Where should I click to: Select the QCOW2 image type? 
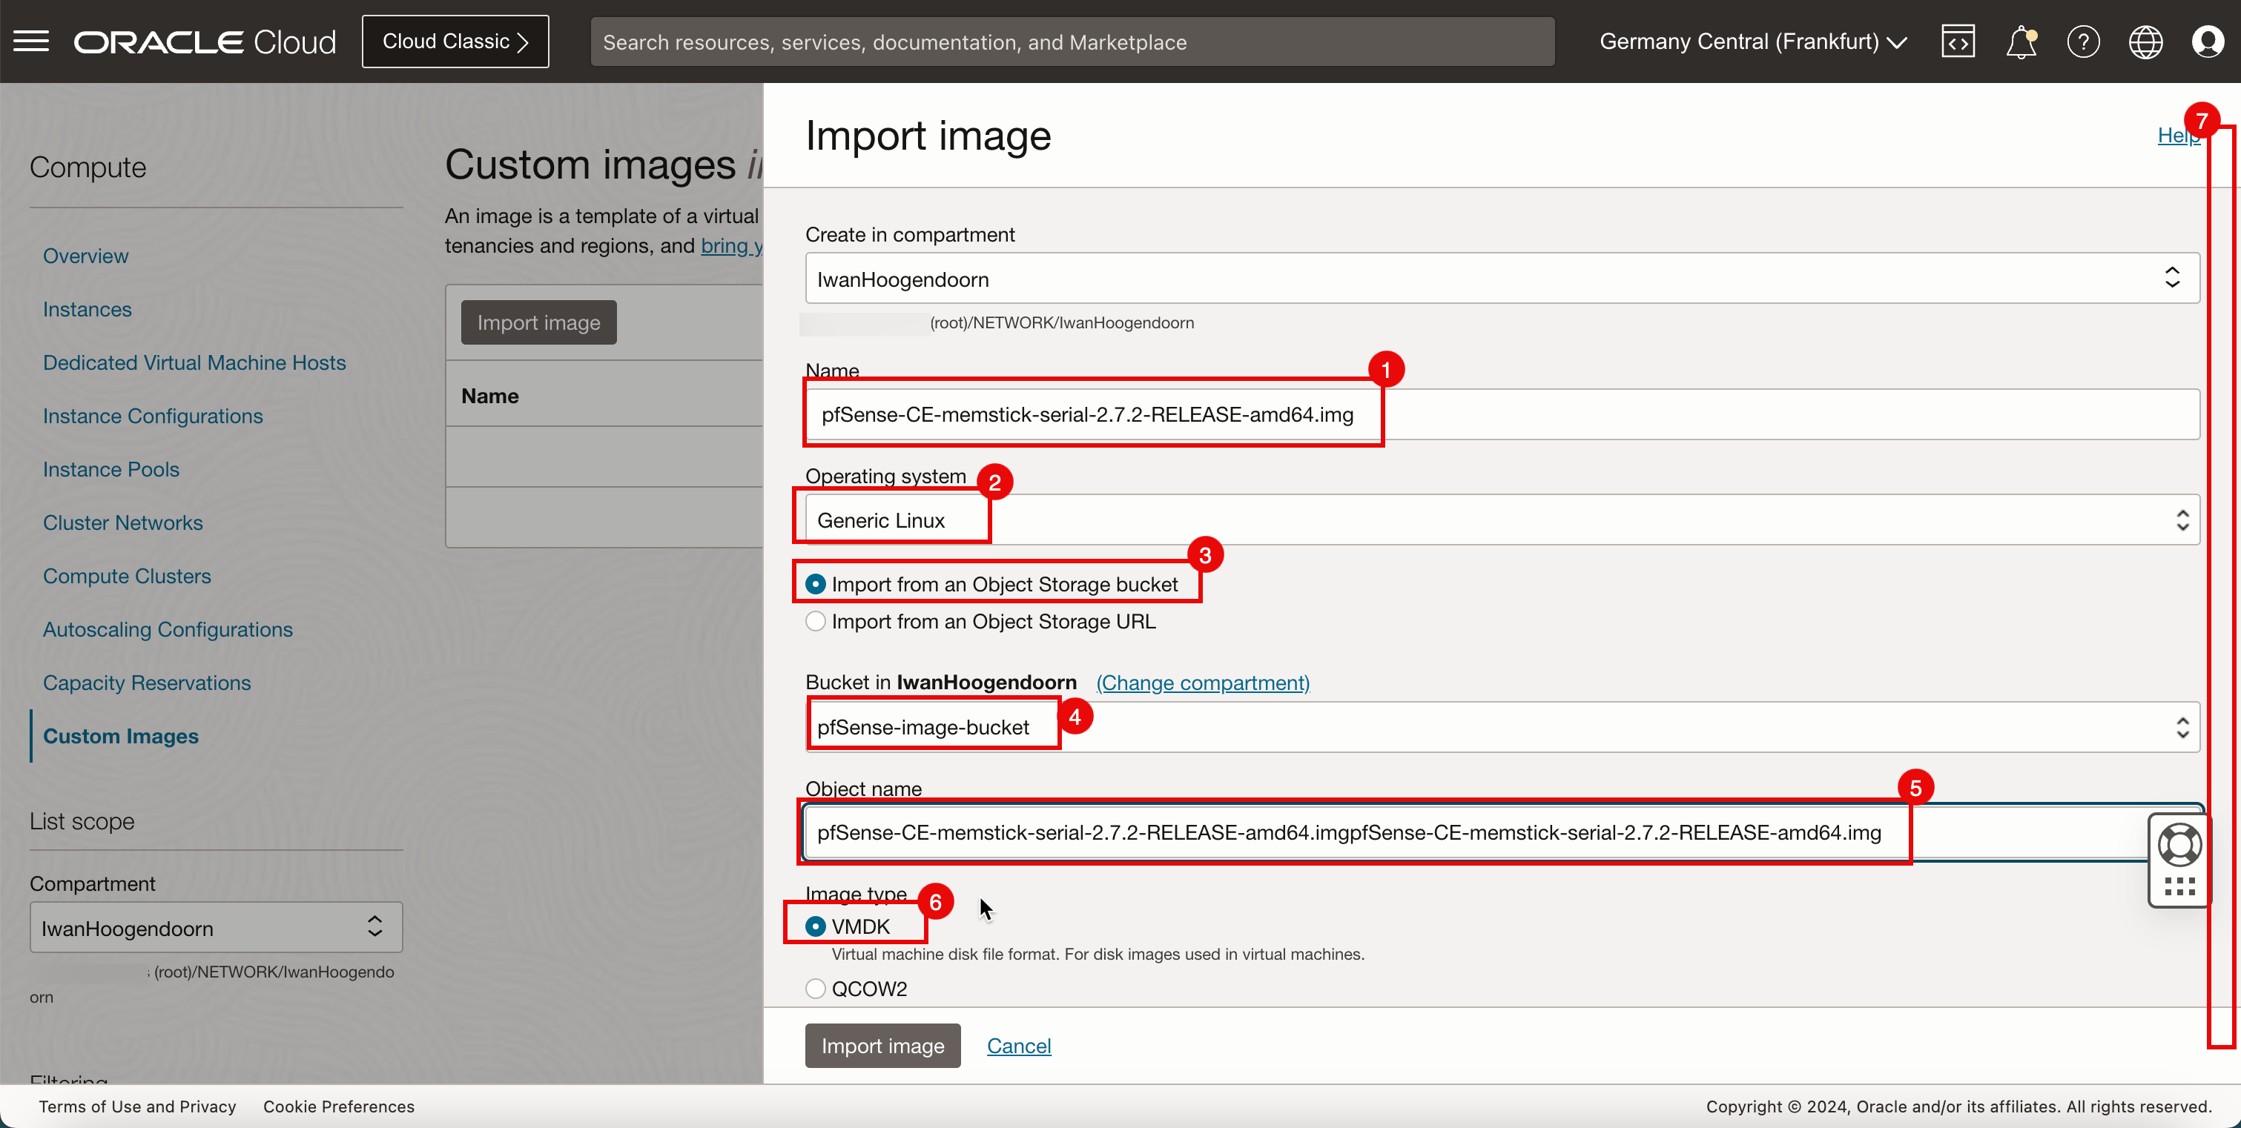point(815,989)
